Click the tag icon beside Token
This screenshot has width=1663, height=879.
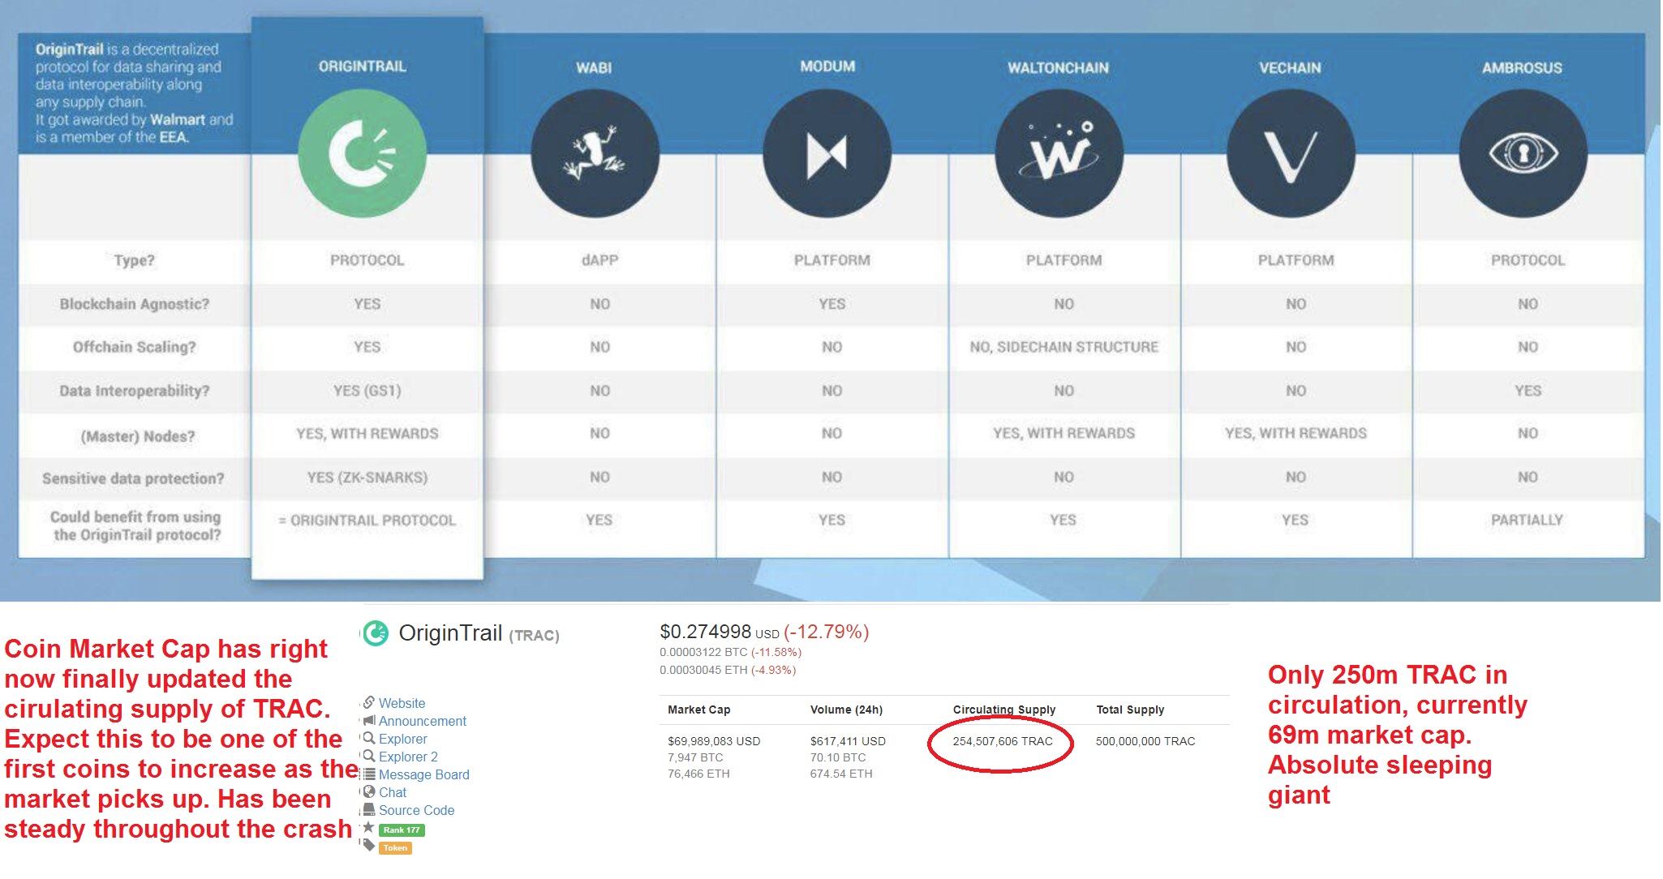[x=369, y=846]
